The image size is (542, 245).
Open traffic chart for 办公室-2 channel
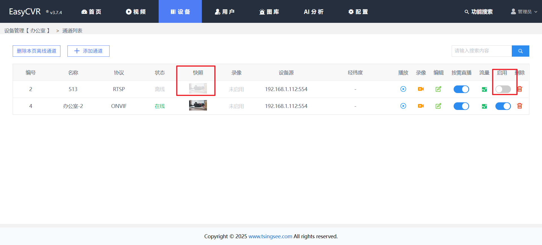484,106
